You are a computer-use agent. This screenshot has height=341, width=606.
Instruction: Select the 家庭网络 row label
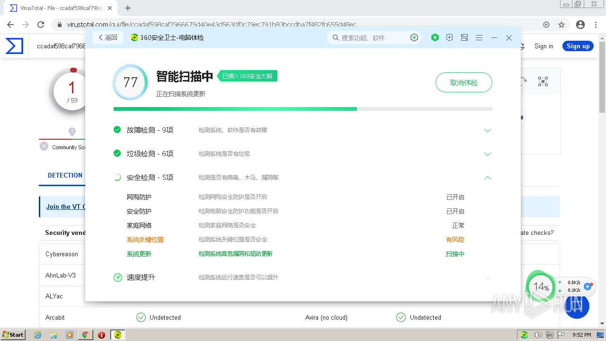(x=139, y=225)
